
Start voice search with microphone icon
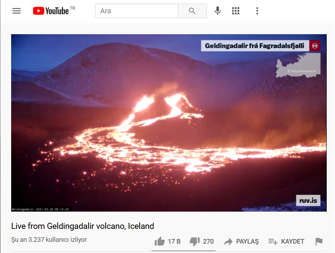click(217, 11)
